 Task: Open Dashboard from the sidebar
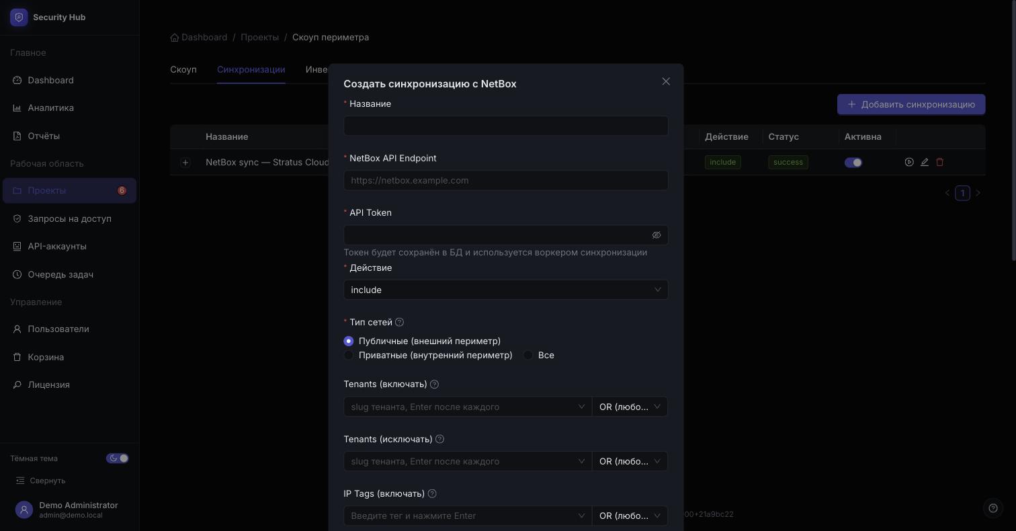[69, 80]
